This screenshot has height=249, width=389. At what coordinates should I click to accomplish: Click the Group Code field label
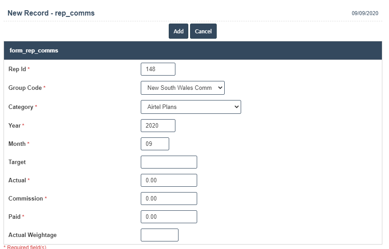25,88
